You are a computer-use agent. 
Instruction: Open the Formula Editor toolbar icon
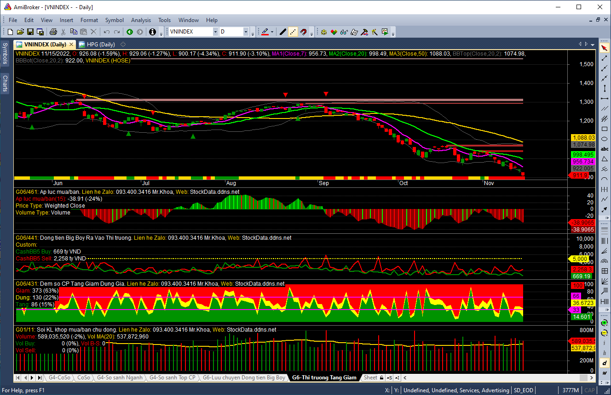(364, 32)
